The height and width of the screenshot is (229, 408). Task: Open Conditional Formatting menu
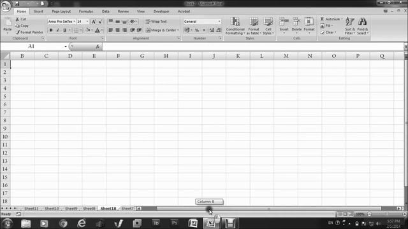pyautogui.click(x=235, y=26)
